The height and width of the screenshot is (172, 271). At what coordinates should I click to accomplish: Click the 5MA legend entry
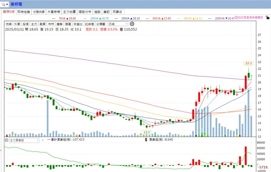click(x=64, y=18)
